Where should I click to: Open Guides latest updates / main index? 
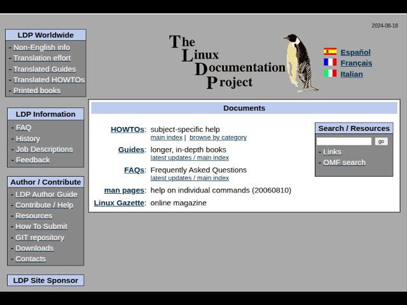click(190, 158)
